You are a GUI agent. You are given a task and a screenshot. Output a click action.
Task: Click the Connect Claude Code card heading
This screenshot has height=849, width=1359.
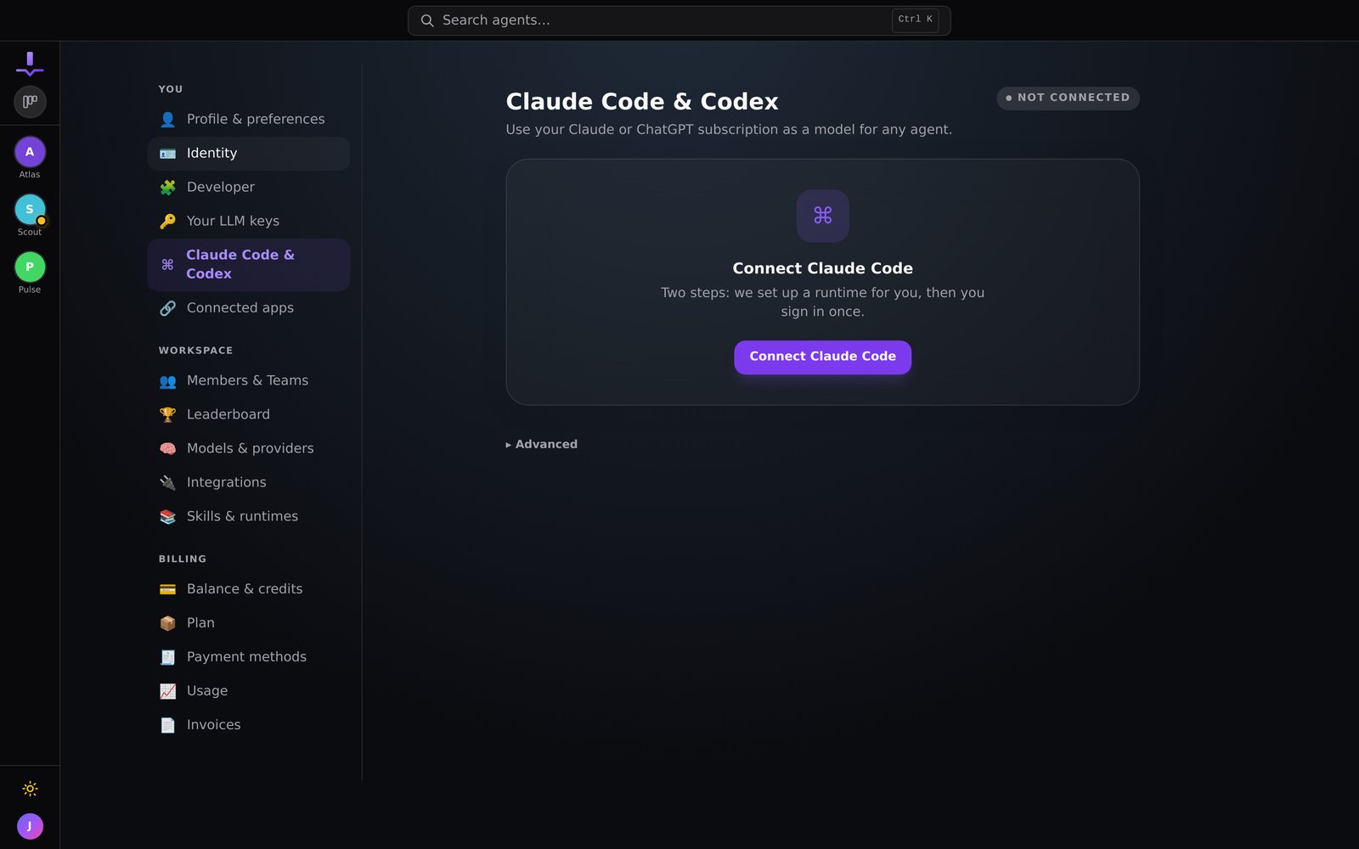(x=822, y=268)
